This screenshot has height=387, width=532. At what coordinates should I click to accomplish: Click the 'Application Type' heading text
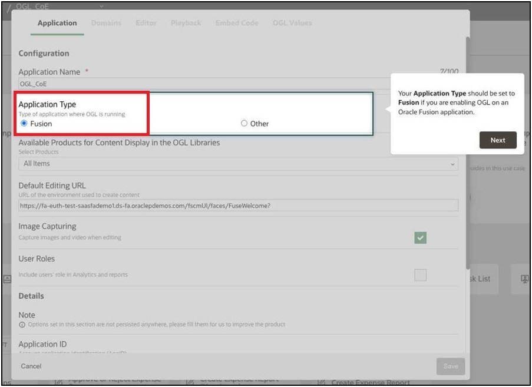(x=47, y=104)
